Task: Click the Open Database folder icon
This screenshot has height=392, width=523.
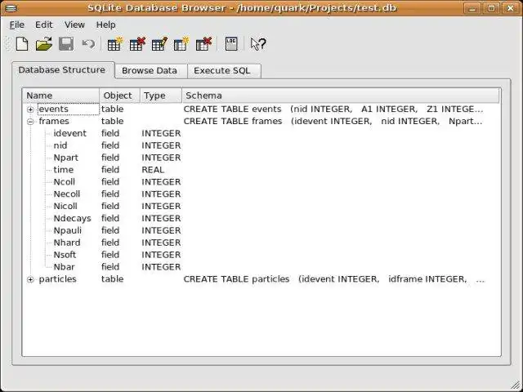Action: click(44, 44)
